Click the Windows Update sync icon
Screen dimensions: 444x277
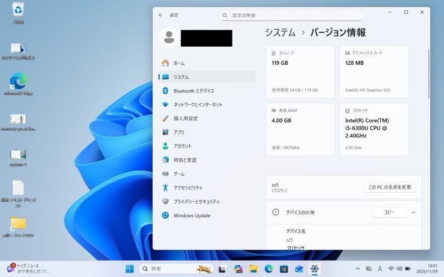click(x=165, y=216)
